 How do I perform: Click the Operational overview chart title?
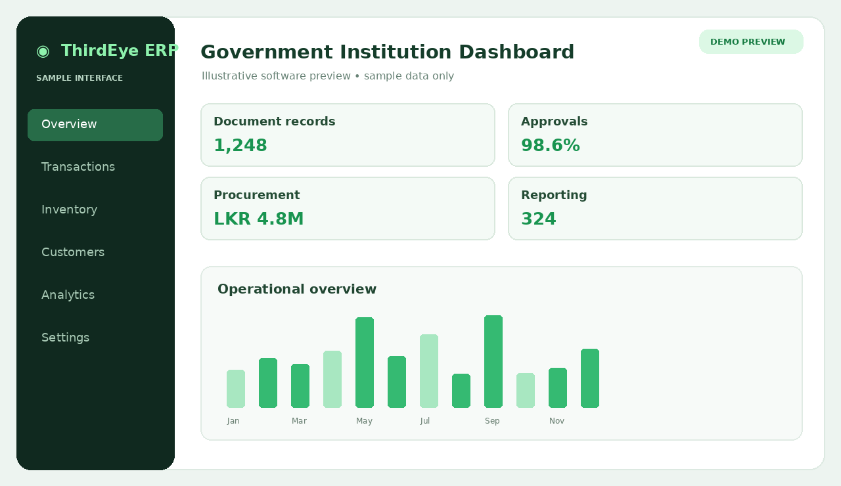point(297,289)
